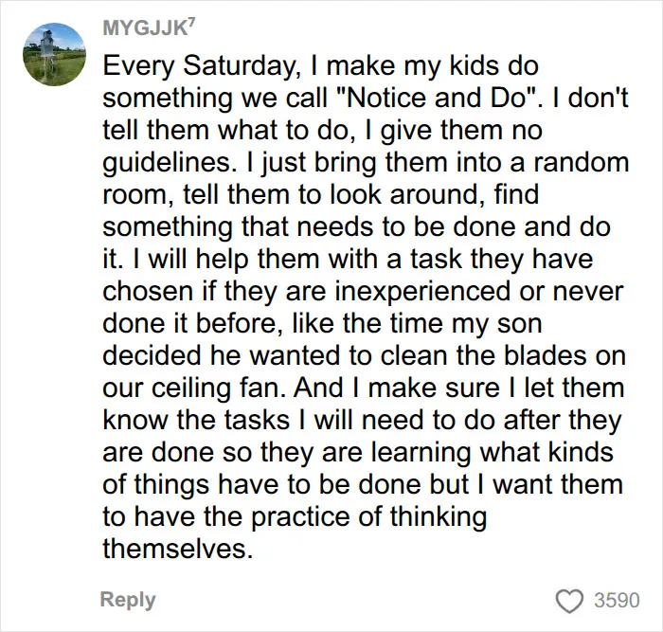The height and width of the screenshot is (632, 663).
Task: Click the superscript 7 beside the username
Action: pyautogui.click(x=190, y=24)
